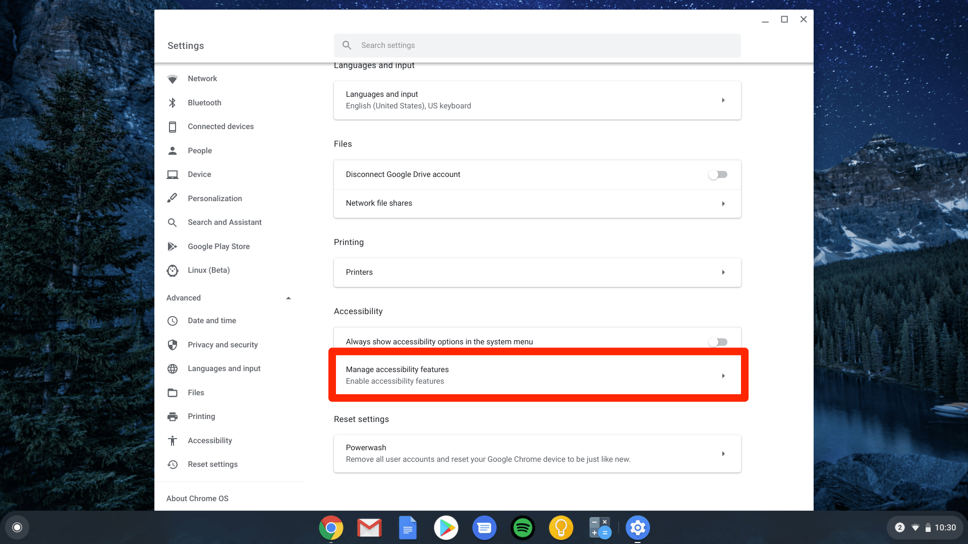Open the Powerwash row arrow
Viewport: 968px width, 544px height.
pyautogui.click(x=723, y=454)
